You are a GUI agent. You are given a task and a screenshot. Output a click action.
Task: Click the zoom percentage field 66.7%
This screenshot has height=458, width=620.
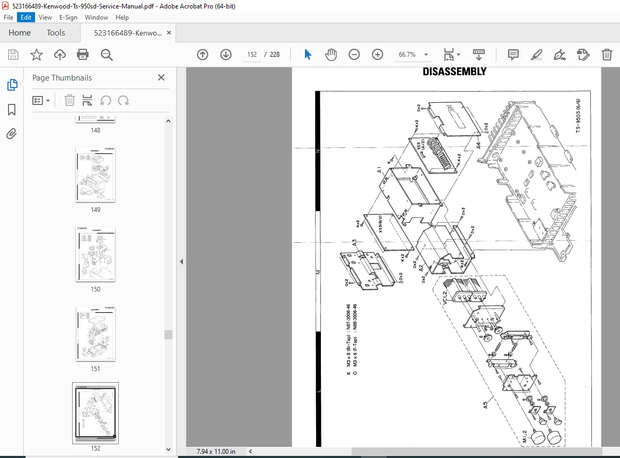[x=407, y=55]
